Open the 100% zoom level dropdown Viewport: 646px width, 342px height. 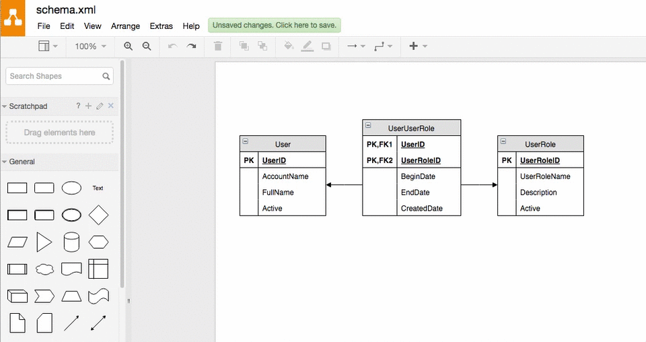(91, 46)
